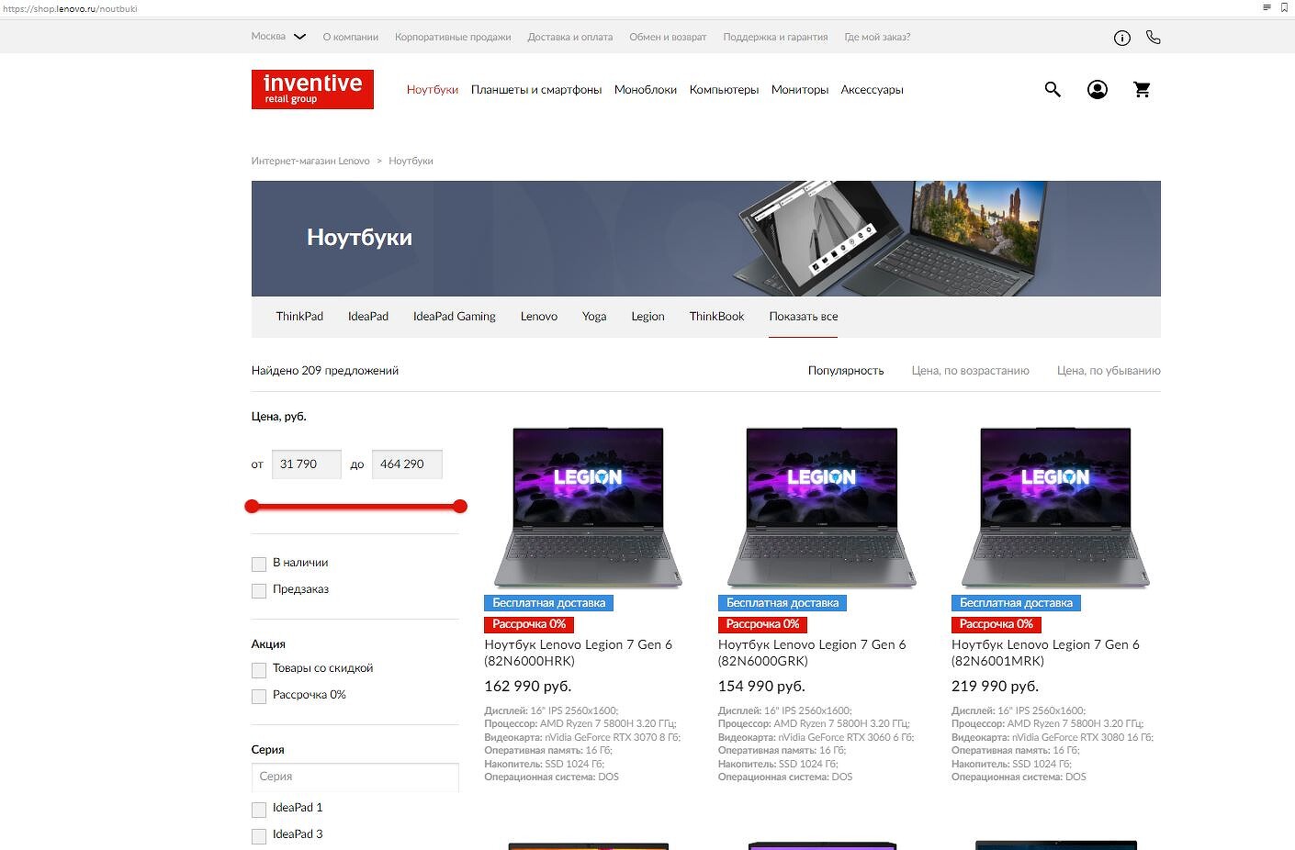1295x850 pixels.
Task: Sort by Популярность
Action: click(846, 371)
